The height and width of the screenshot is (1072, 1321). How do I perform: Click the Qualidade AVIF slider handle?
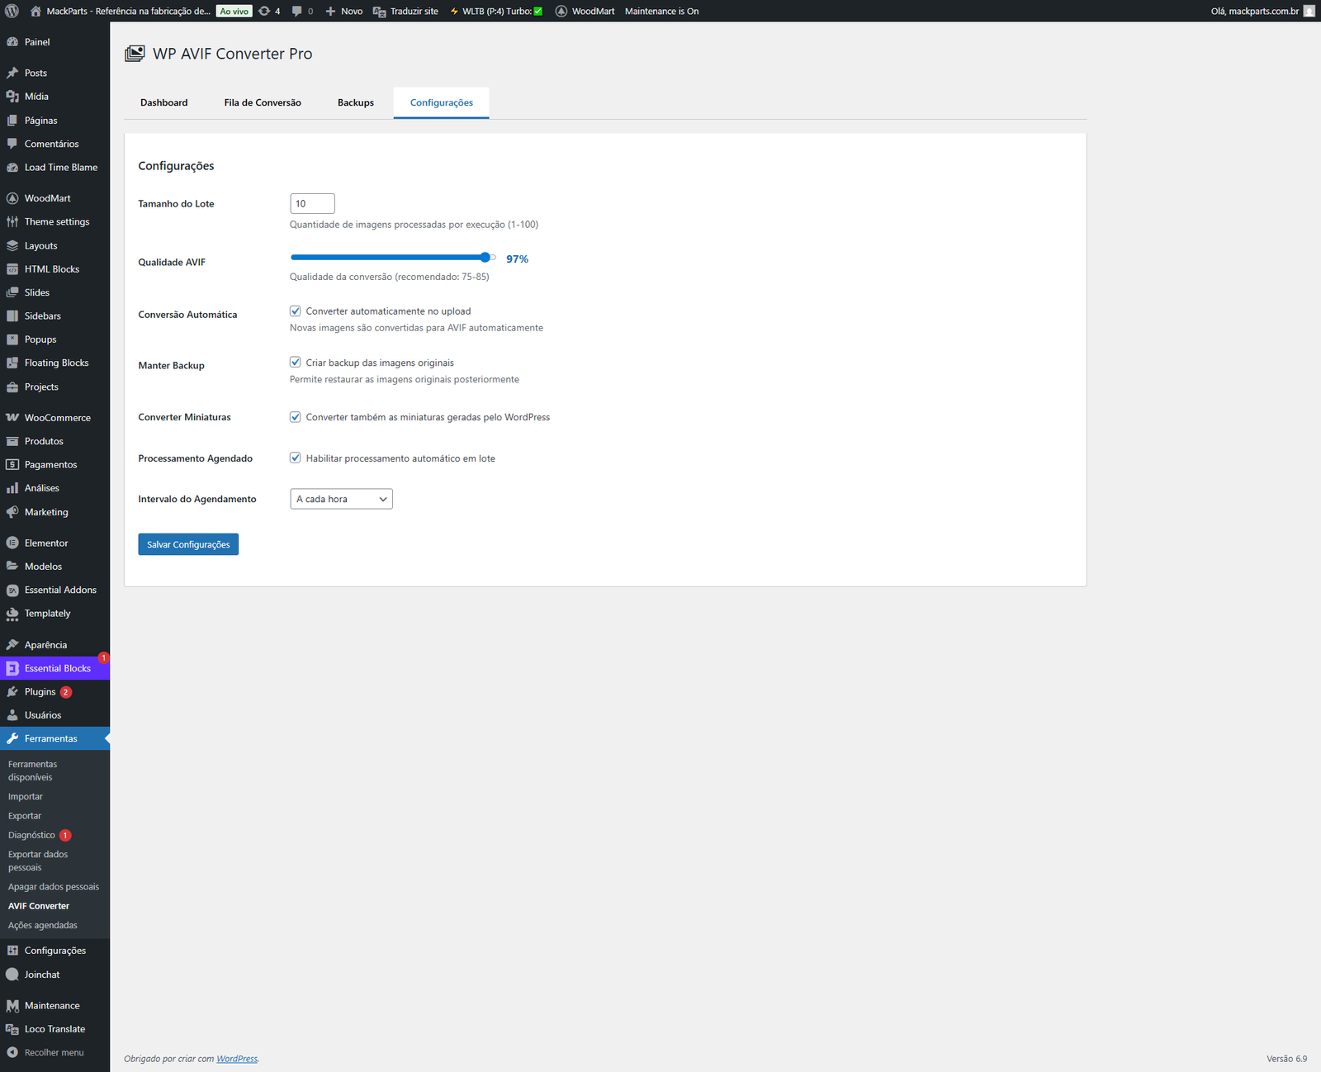pos(485,258)
